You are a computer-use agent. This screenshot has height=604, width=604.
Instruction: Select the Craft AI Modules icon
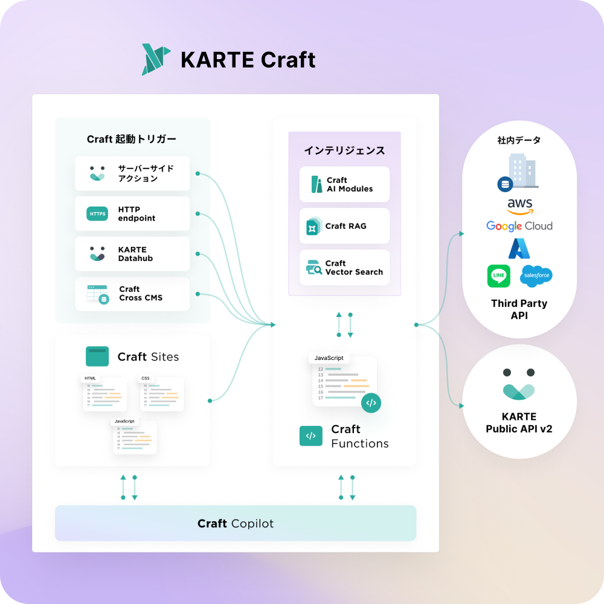[316, 184]
